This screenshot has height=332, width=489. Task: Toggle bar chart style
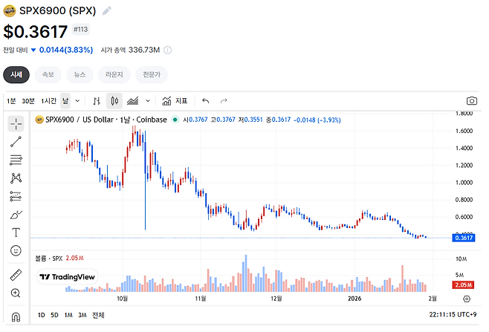click(x=97, y=100)
